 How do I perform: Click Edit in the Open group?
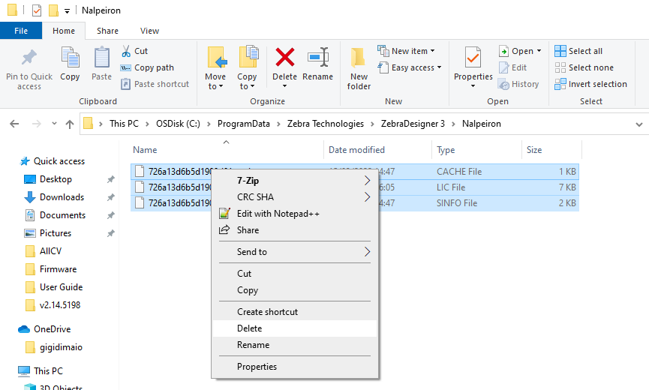point(513,67)
